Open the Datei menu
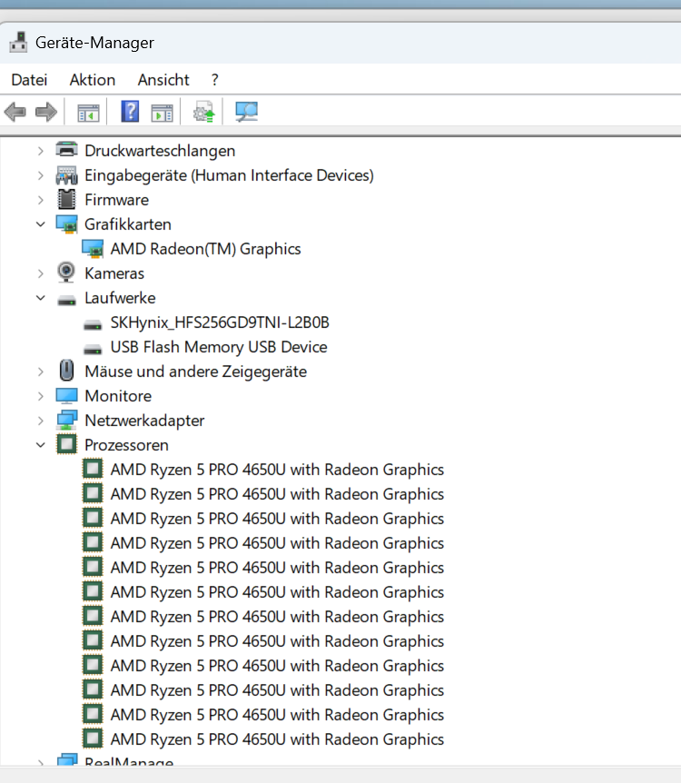The image size is (681, 783). coord(29,80)
